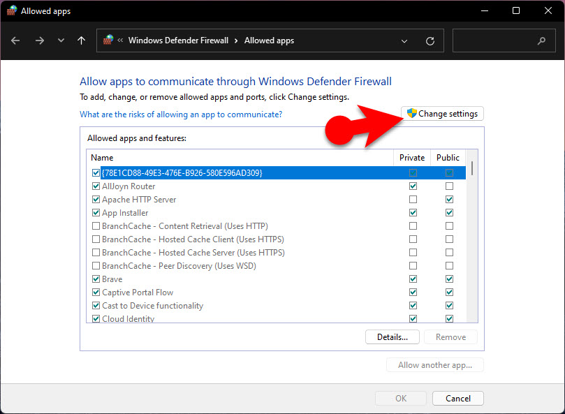Sort list by Name column header
This screenshot has width=565, height=414.
240,158
